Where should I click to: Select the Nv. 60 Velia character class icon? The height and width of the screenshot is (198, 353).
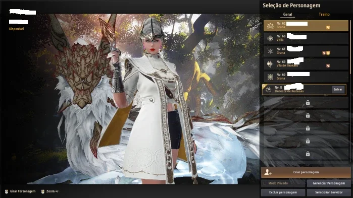click(x=270, y=38)
